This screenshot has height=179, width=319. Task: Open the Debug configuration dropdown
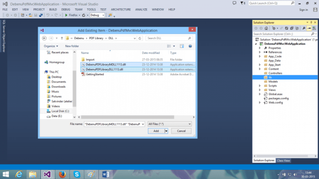click(97, 15)
